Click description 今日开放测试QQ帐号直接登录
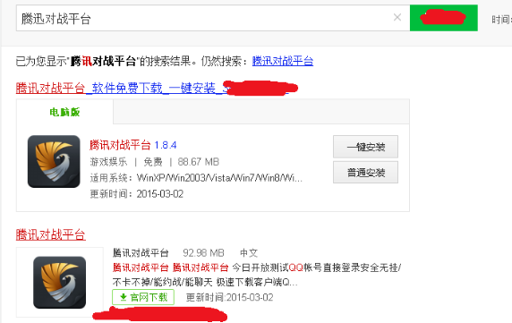The width and height of the screenshot is (512, 323). click(x=256, y=275)
